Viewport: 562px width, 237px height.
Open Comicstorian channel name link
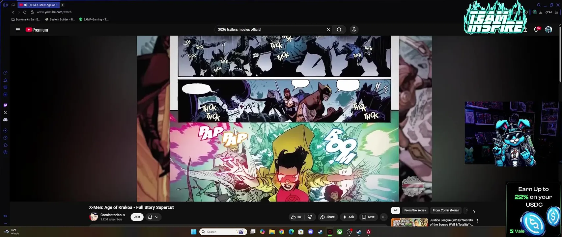[x=111, y=215]
